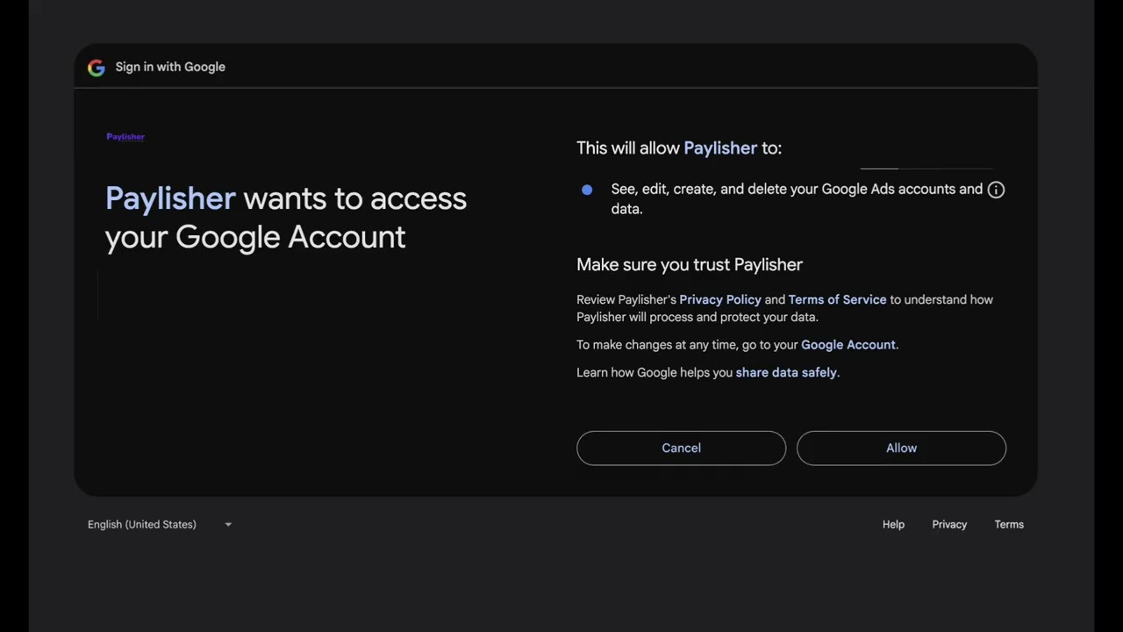Open the Help footer link
The height and width of the screenshot is (632, 1123).
click(x=893, y=525)
